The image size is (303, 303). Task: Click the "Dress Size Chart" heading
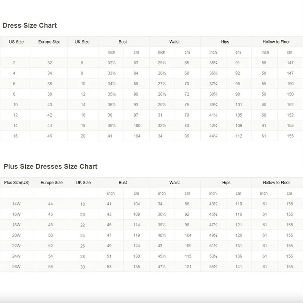[30, 25]
